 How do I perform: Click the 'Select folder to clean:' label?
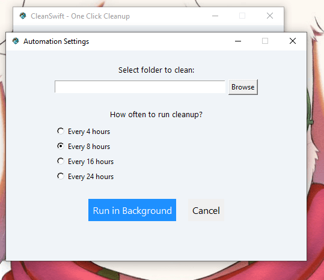[156, 70]
